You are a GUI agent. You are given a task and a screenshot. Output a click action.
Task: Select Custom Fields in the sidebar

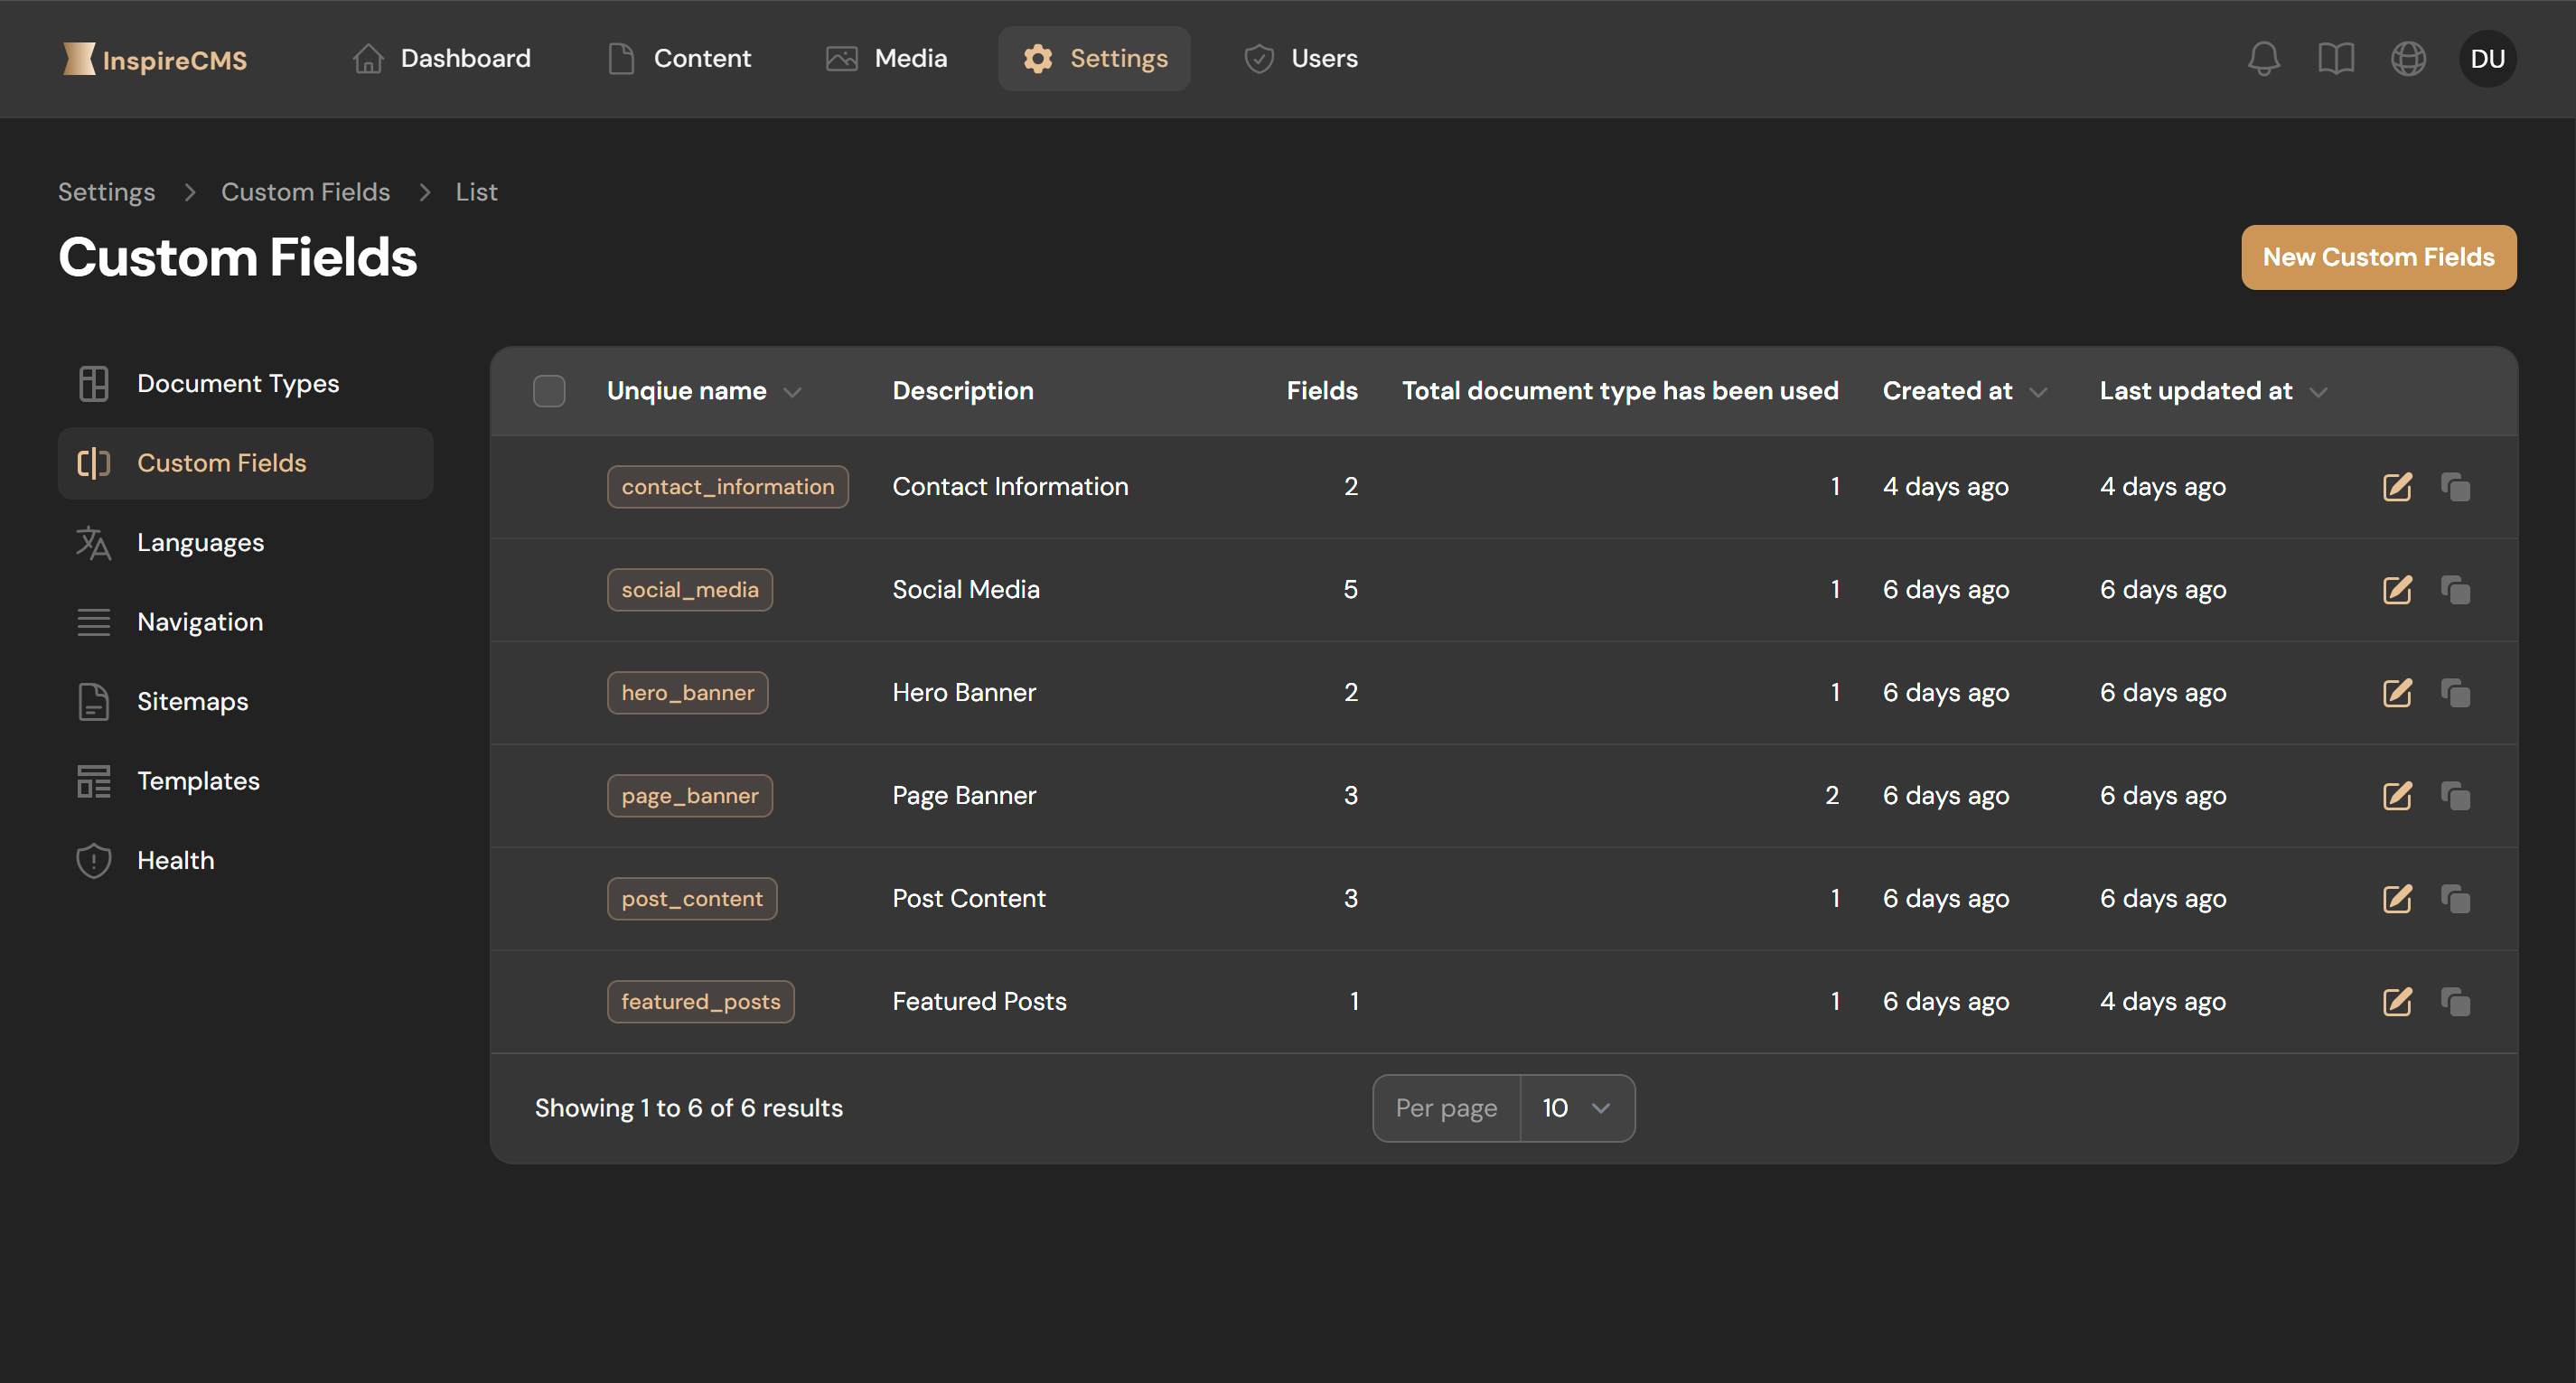click(x=245, y=463)
